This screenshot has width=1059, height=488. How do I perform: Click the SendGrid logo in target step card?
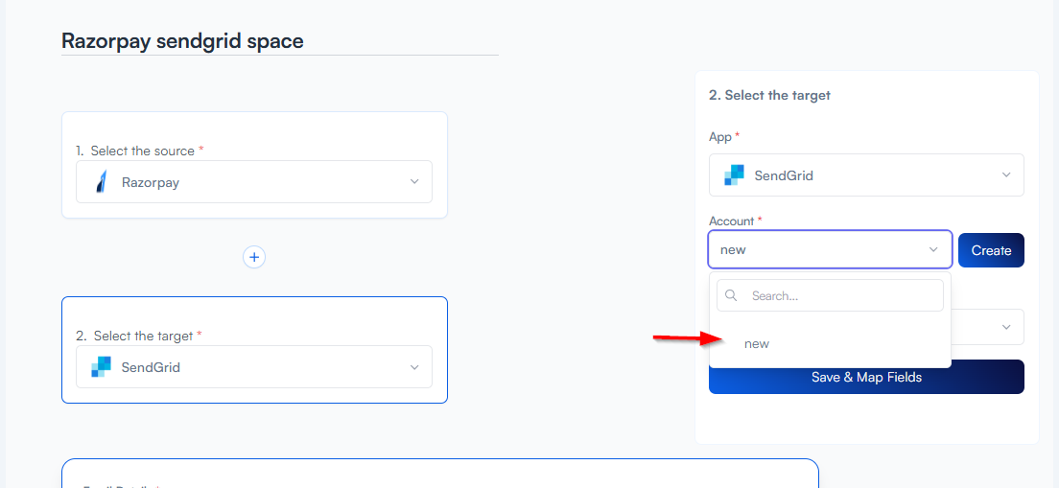point(102,367)
